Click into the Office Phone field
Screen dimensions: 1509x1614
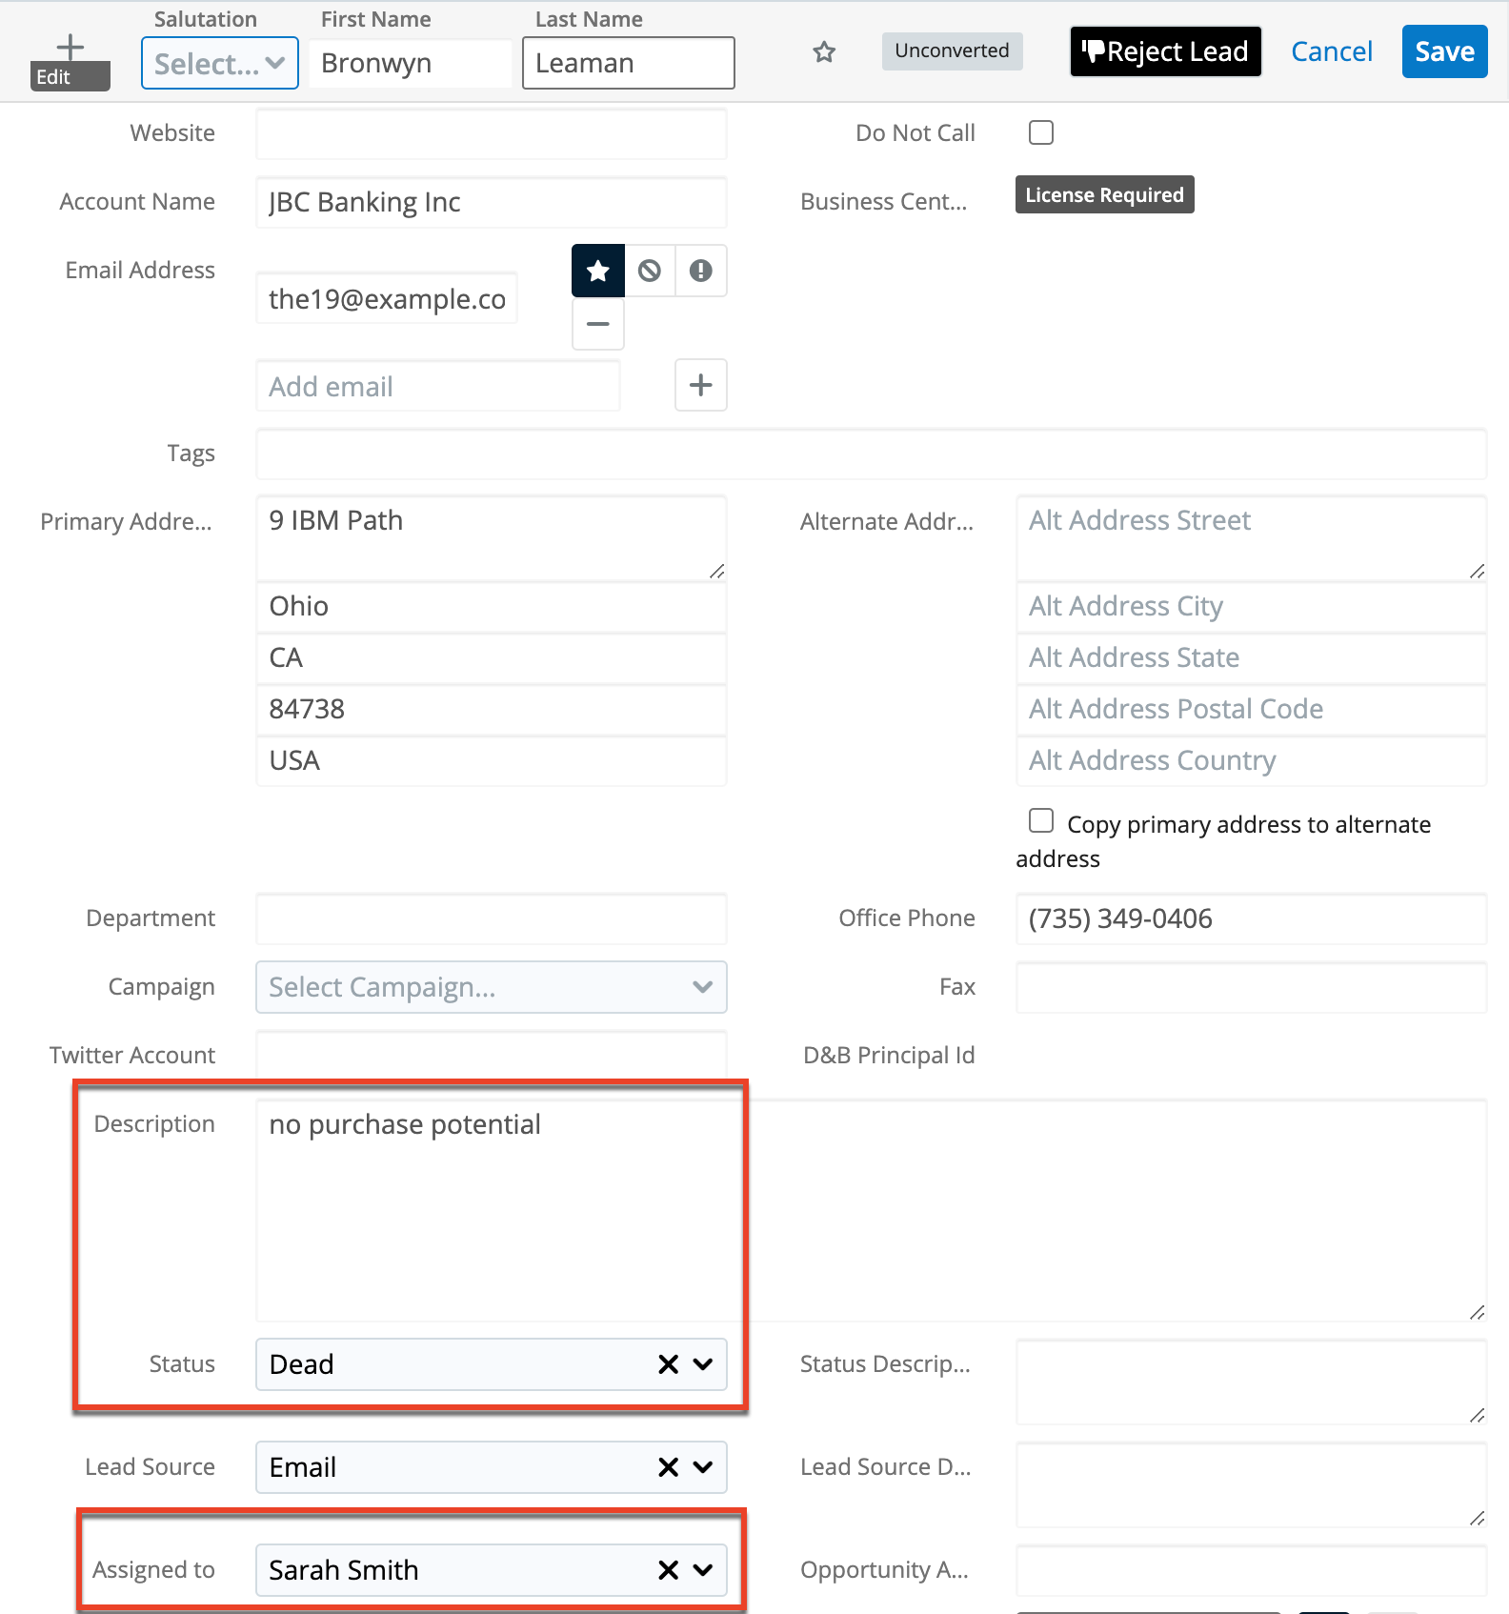click(x=1251, y=918)
